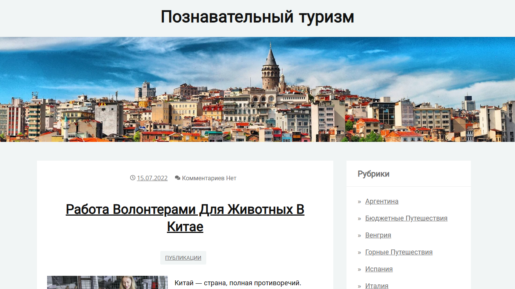Click the comments bubble icon
This screenshot has width=515, height=289.
[x=178, y=178]
